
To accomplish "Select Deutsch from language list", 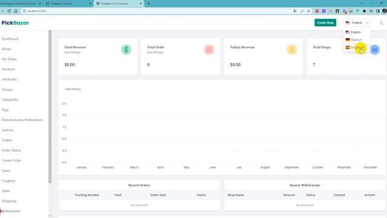I will 356,40.
